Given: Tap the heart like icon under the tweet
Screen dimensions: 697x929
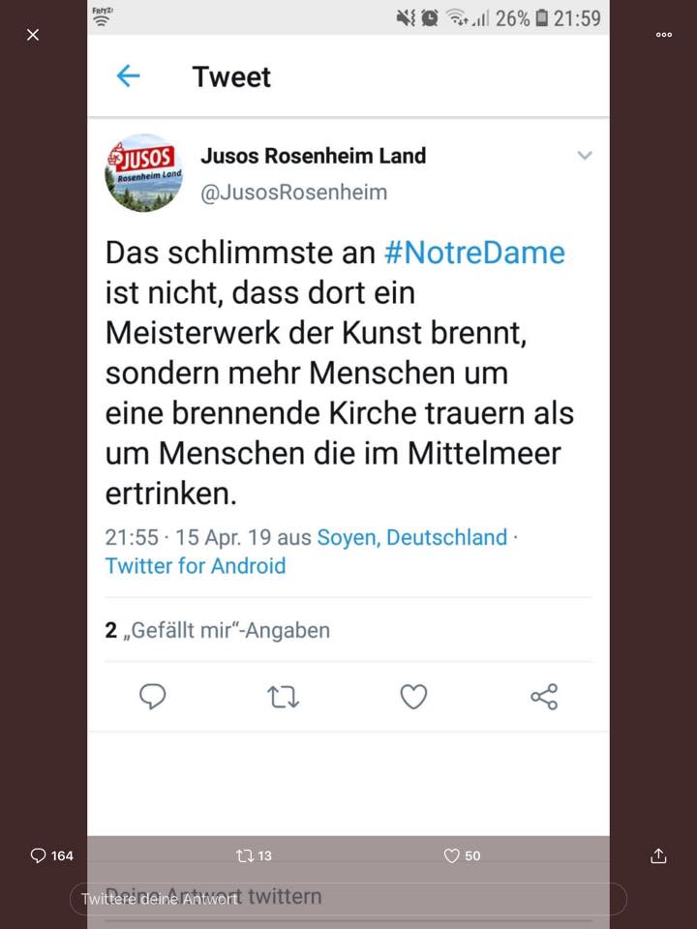Looking at the screenshot, I should pyautogui.click(x=413, y=697).
